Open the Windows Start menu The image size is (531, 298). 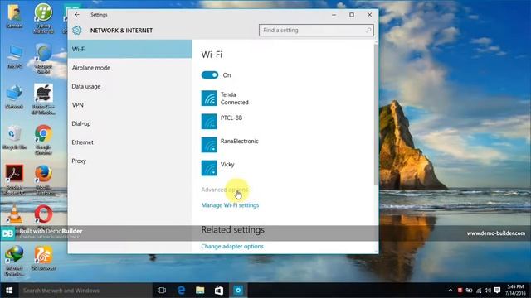coord(9,291)
